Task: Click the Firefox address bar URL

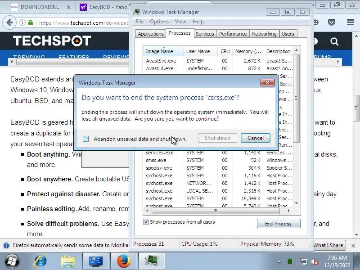Action: 84,23
